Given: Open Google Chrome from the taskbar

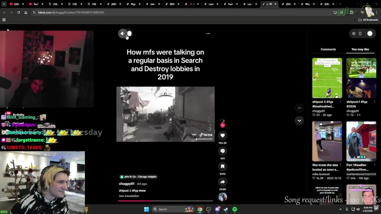Looking at the screenshot, I should pos(200,209).
